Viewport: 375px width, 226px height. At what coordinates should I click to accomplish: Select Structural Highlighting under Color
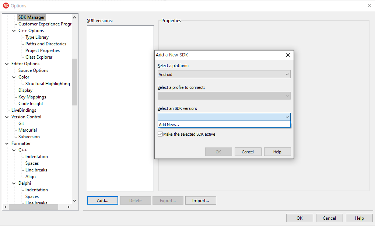click(46, 83)
